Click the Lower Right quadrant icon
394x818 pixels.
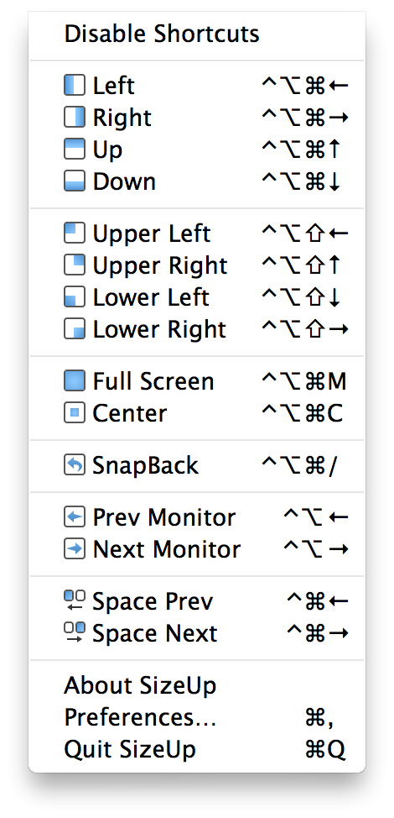[75, 329]
